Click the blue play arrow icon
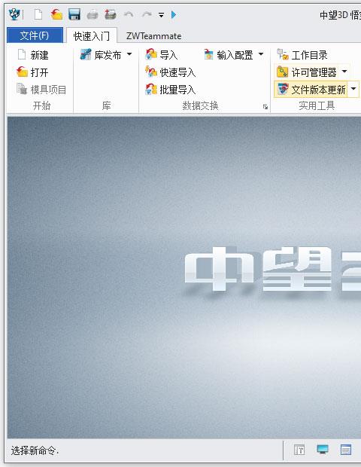The width and height of the screenshot is (361, 467). coord(174,14)
